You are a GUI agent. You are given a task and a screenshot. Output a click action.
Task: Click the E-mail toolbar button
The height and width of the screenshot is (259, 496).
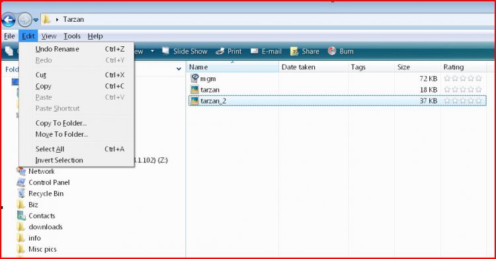click(266, 51)
